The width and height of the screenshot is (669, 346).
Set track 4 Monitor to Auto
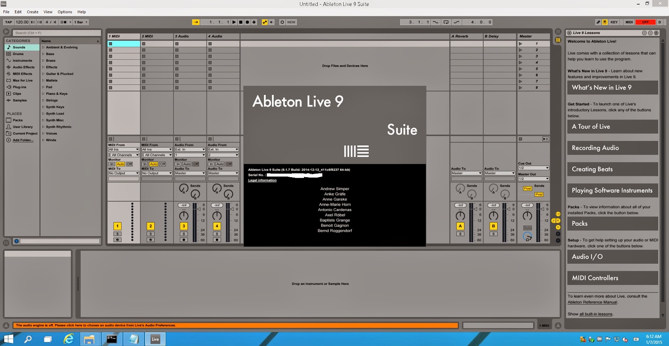(220, 164)
